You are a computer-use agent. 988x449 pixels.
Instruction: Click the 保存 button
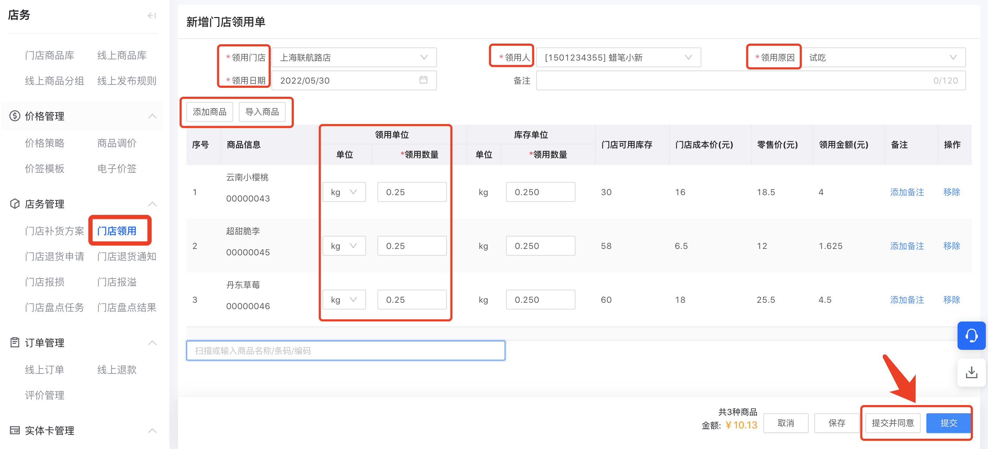click(x=836, y=423)
